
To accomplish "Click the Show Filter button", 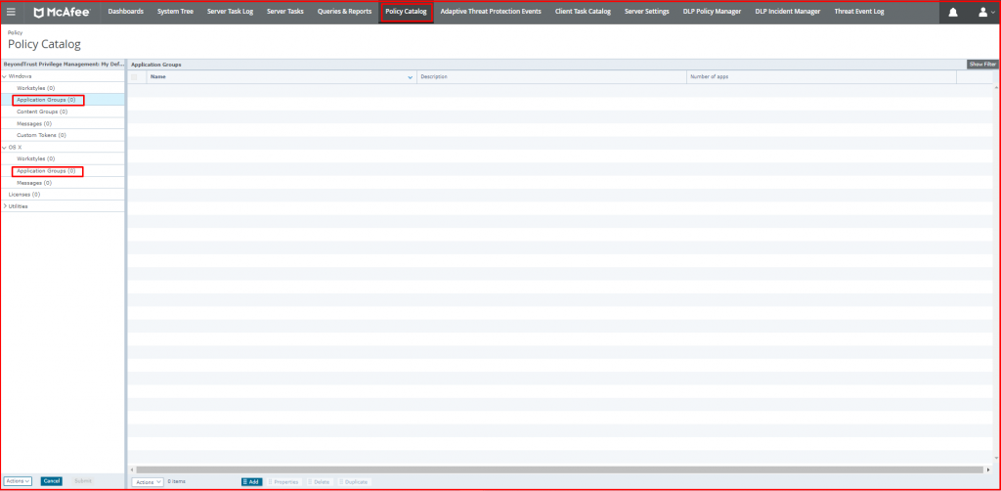I will coord(982,64).
